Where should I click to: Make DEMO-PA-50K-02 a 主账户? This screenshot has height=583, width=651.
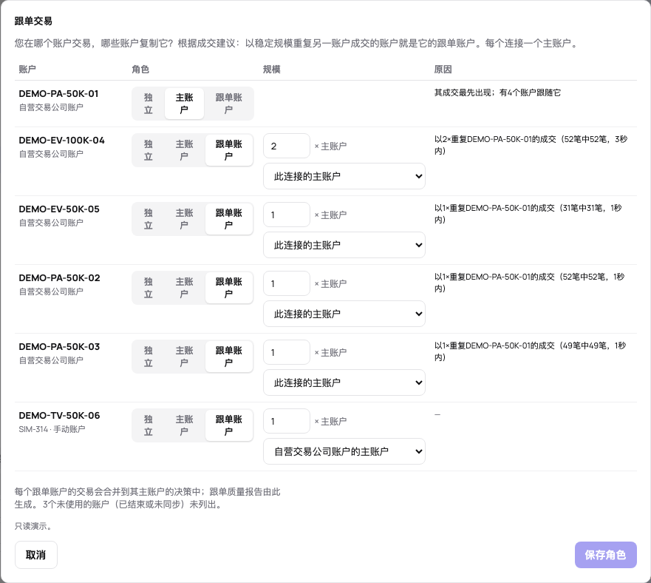pos(184,288)
